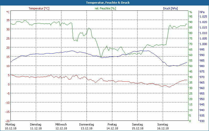The image size is (209, 131).
Task: Click the red '°C' unit label
Action: pos(8,12)
